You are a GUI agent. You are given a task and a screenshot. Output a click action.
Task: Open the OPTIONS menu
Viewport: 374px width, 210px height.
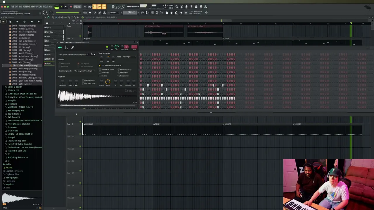click(39, 6)
